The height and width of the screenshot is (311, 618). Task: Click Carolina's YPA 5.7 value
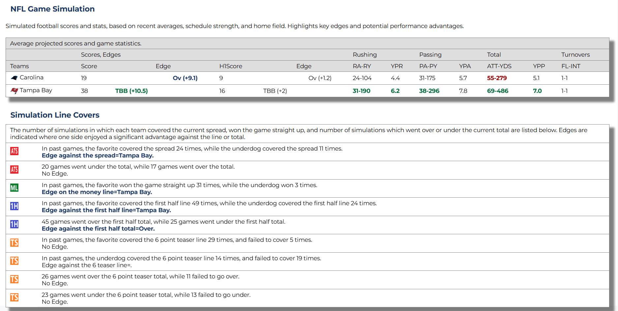(x=463, y=78)
